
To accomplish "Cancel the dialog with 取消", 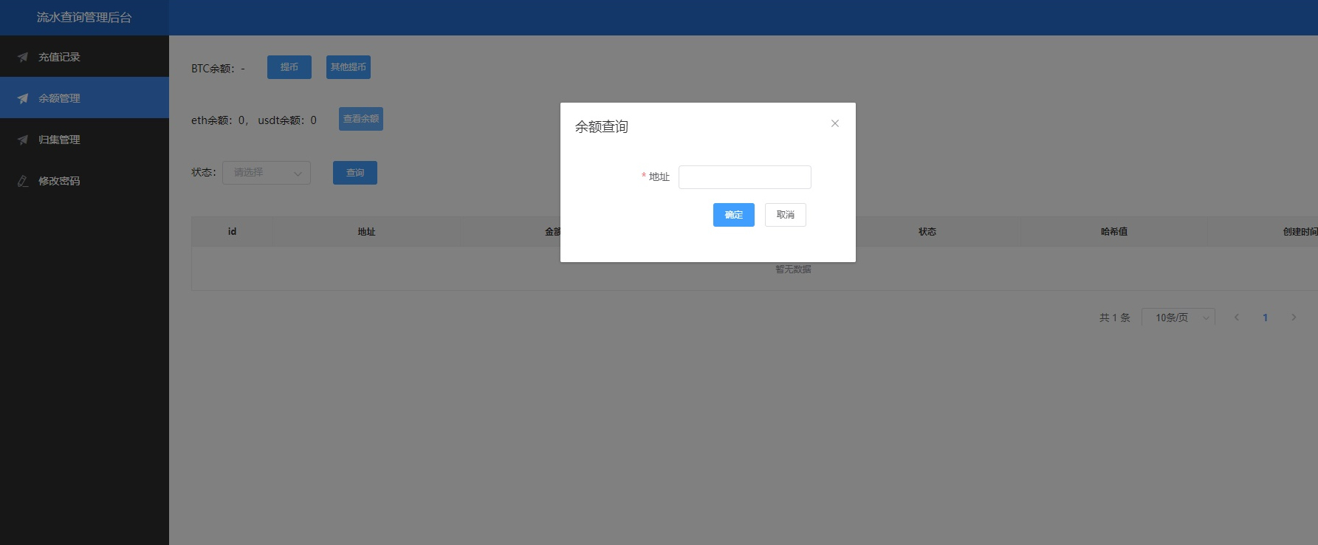I will coord(786,215).
